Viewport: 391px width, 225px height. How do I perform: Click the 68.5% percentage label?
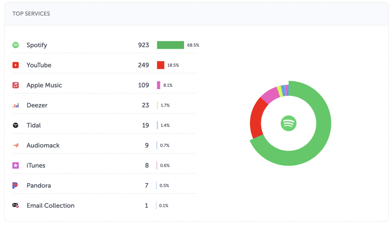(193, 45)
